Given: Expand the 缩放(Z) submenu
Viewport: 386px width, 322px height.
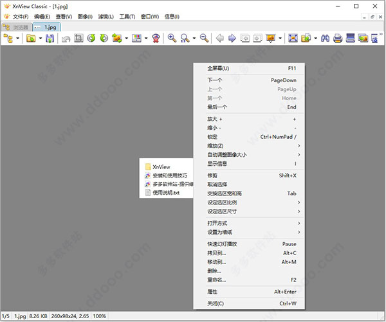Looking at the screenshot, I should click(x=249, y=146).
